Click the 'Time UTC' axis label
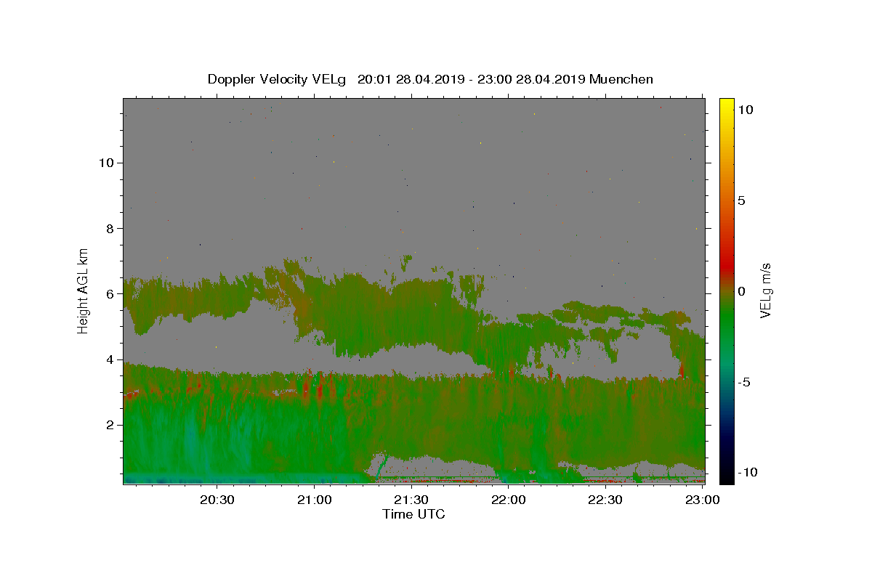The height and width of the screenshot is (581, 872). [x=413, y=514]
